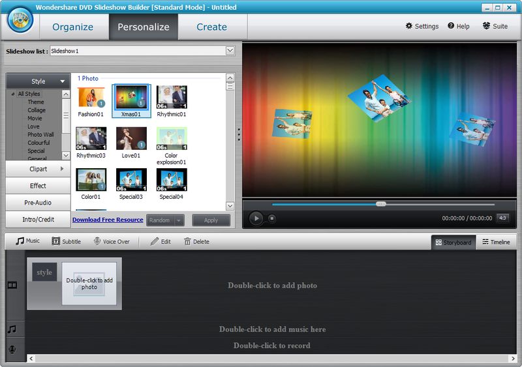Open the Subtitle tool
522x367 pixels.
click(67, 241)
